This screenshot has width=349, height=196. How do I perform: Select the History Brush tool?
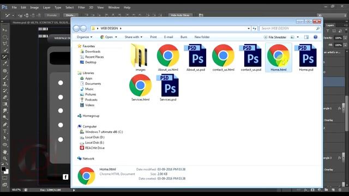click(x=5, y=91)
